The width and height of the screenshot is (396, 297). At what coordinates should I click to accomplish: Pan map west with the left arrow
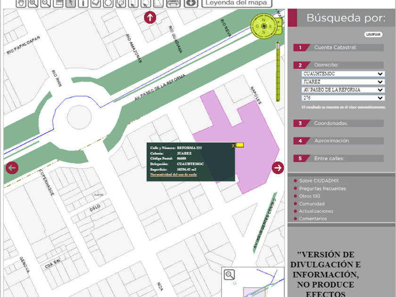pos(12,168)
